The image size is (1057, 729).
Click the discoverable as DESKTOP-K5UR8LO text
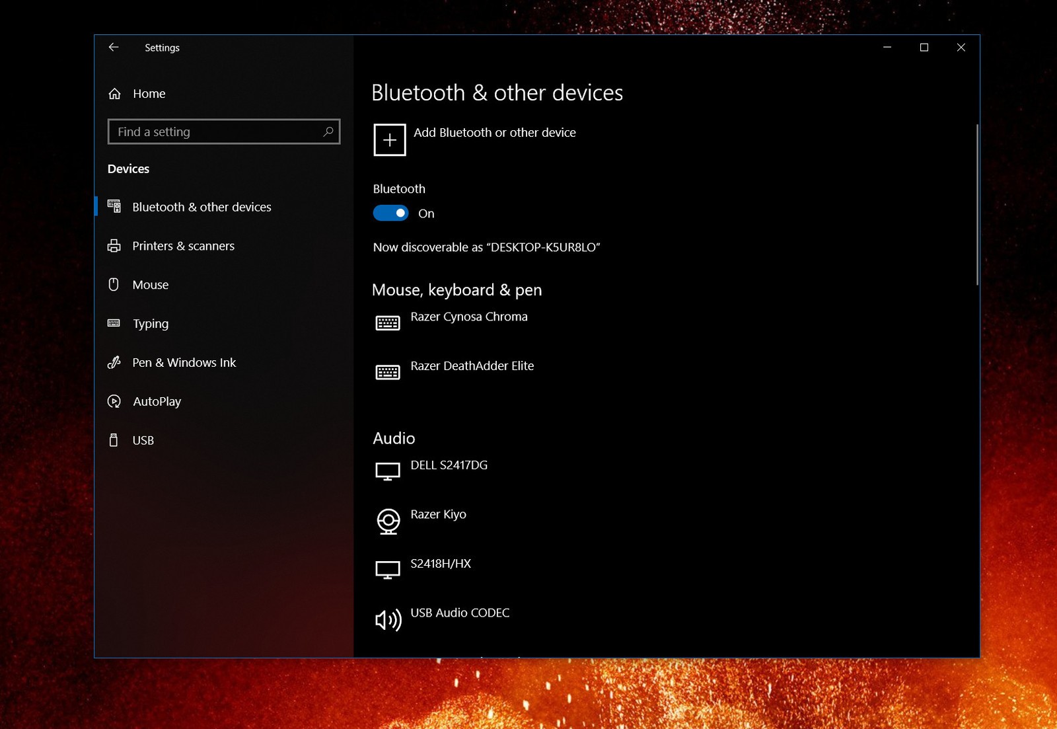[486, 247]
